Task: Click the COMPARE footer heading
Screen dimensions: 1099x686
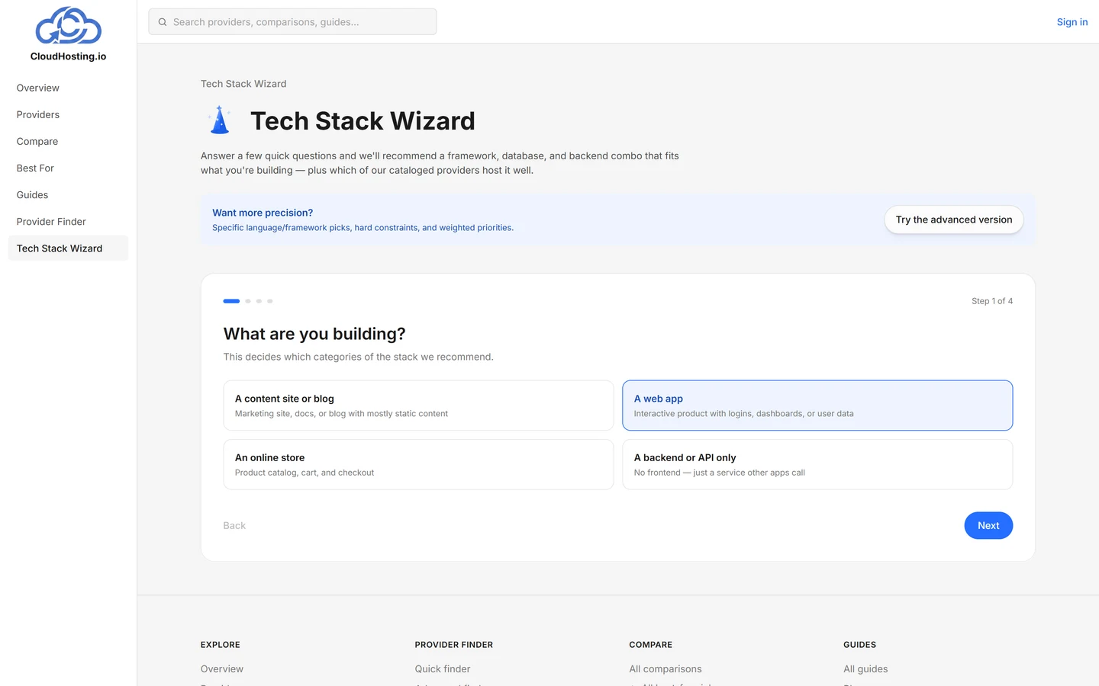Action: tap(651, 645)
